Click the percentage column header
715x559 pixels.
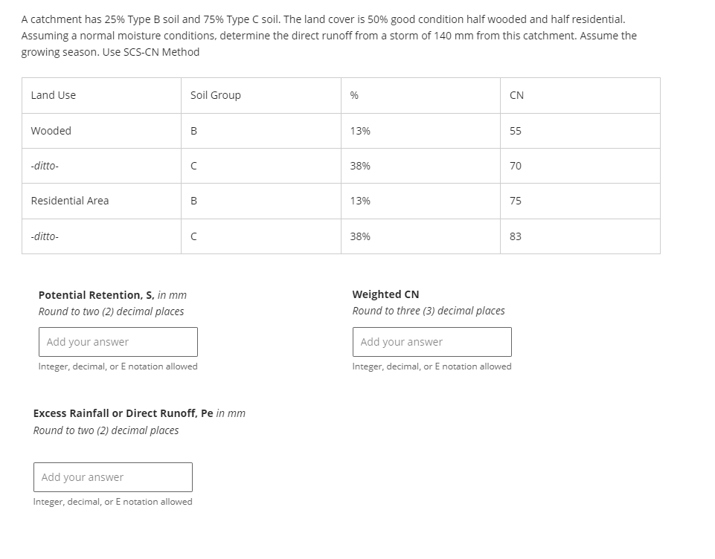(x=355, y=95)
